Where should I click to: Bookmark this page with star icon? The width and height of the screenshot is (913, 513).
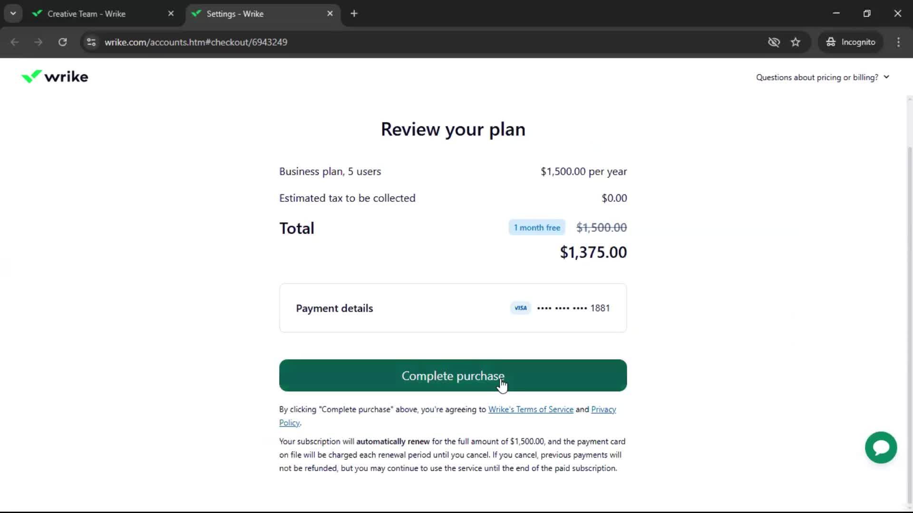point(796,42)
